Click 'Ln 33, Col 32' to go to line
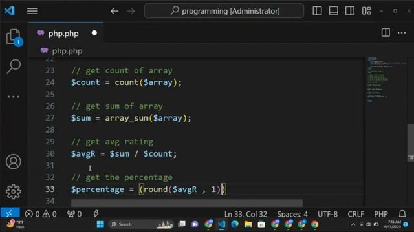414x232 pixels. click(246, 214)
